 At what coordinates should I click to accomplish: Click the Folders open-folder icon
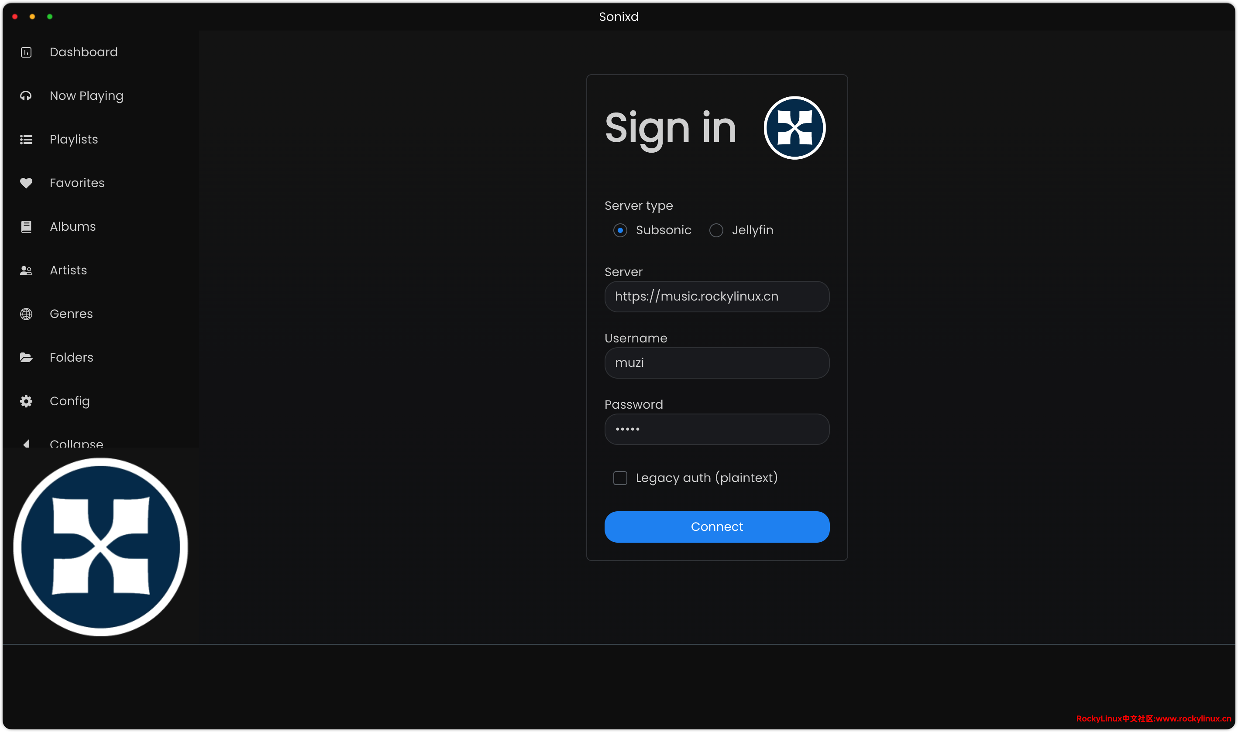click(x=26, y=357)
